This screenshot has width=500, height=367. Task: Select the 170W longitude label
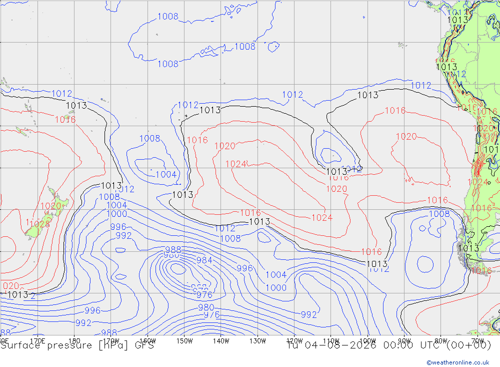click(111, 341)
